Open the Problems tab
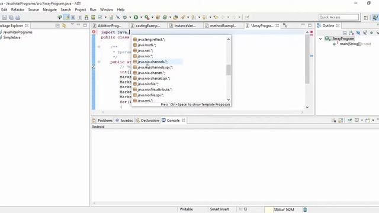Image resolution: width=379 pixels, height=213 pixels. click(102, 120)
